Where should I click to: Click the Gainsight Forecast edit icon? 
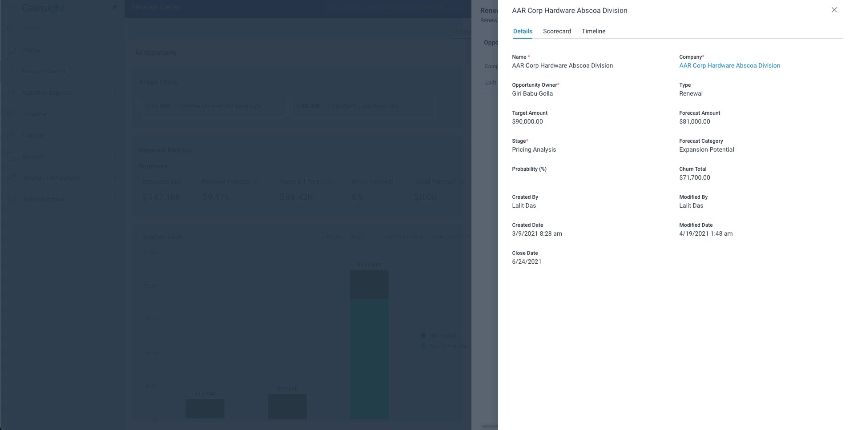321,197
